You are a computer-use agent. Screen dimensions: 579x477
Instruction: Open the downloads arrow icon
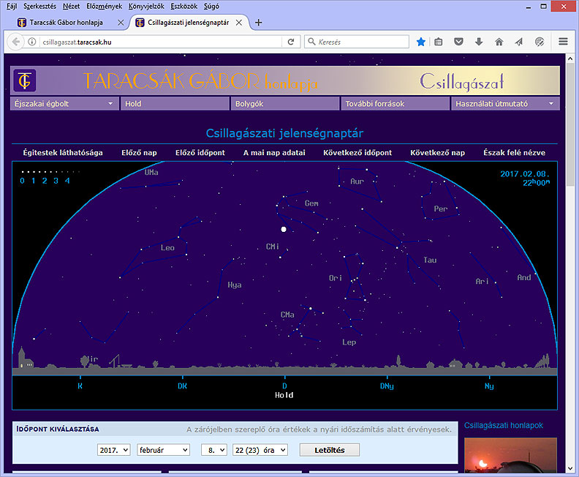click(x=479, y=42)
